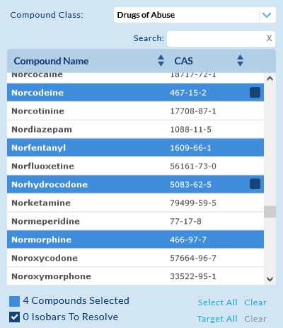
Task: Sort by Compound Name using sort arrows
Action: click(161, 60)
